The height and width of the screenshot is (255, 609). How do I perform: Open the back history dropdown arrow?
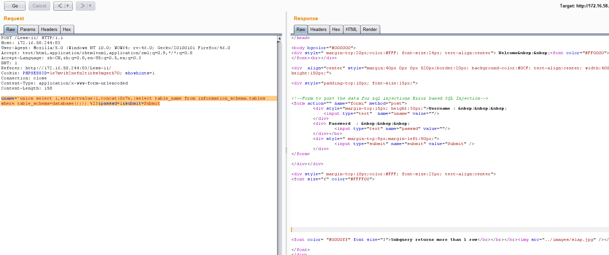click(x=68, y=6)
